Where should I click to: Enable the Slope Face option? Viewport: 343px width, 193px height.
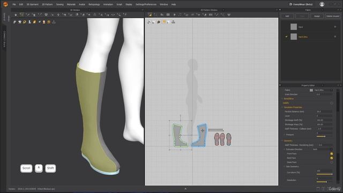click(x=332, y=162)
